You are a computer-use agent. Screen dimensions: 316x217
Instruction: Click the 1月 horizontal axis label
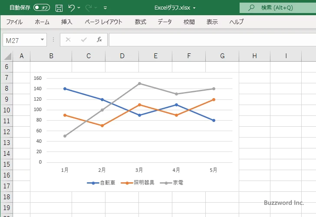pyautogui.click(x=65, y=170)
